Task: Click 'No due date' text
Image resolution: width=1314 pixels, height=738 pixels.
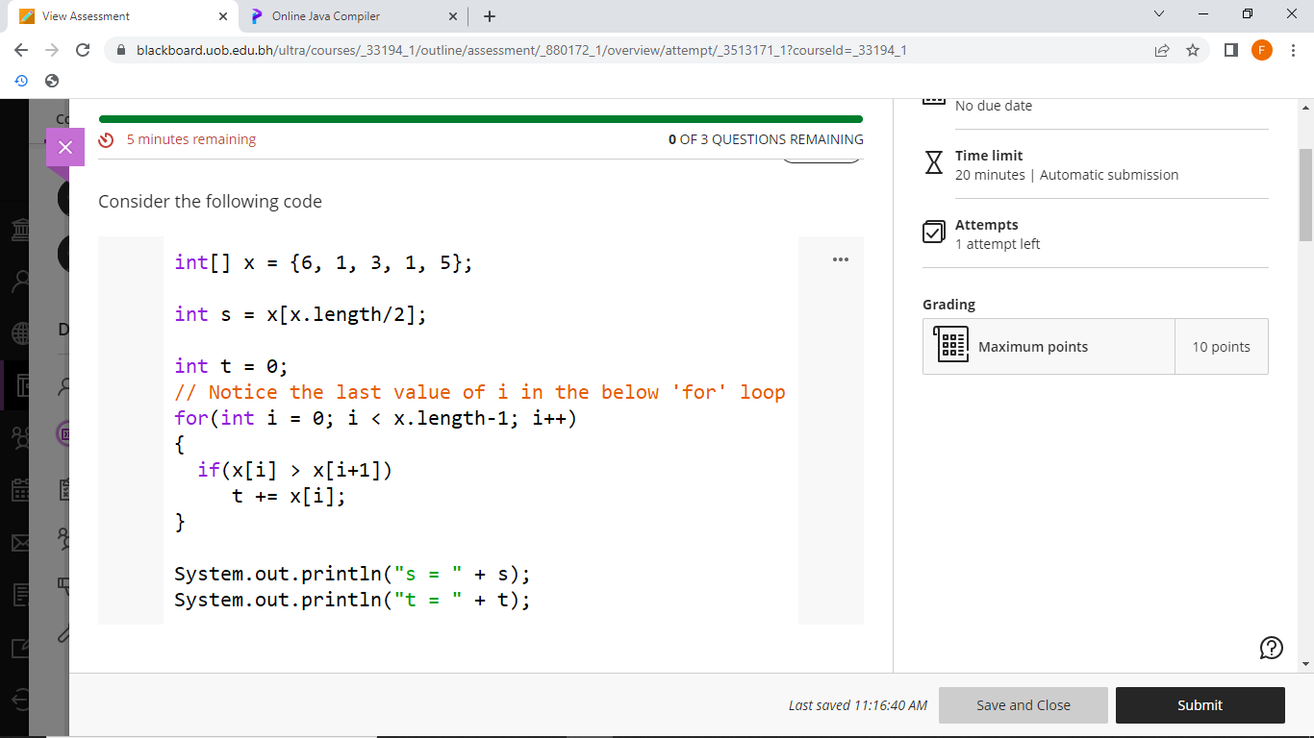Action: [994, 106]
